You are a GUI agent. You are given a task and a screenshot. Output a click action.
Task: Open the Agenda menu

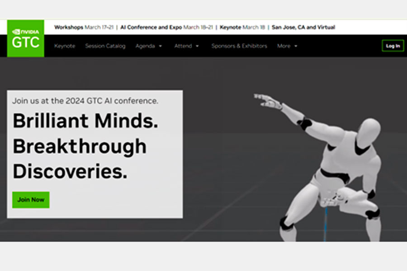145,46
